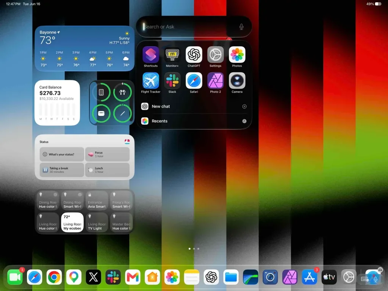
Task: Click the Search or Ask field
Action: (194, 27)
